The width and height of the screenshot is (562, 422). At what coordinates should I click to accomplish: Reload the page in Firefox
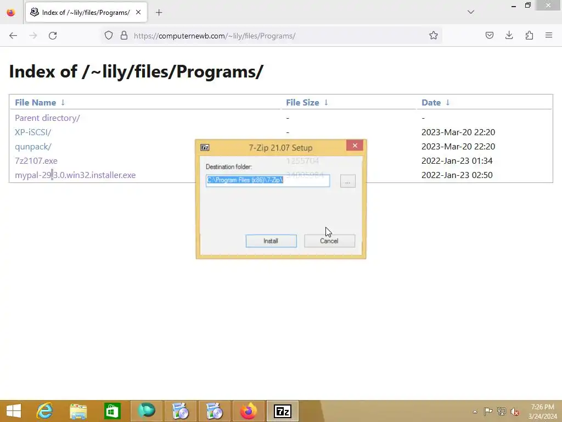[x=53, y=36]
